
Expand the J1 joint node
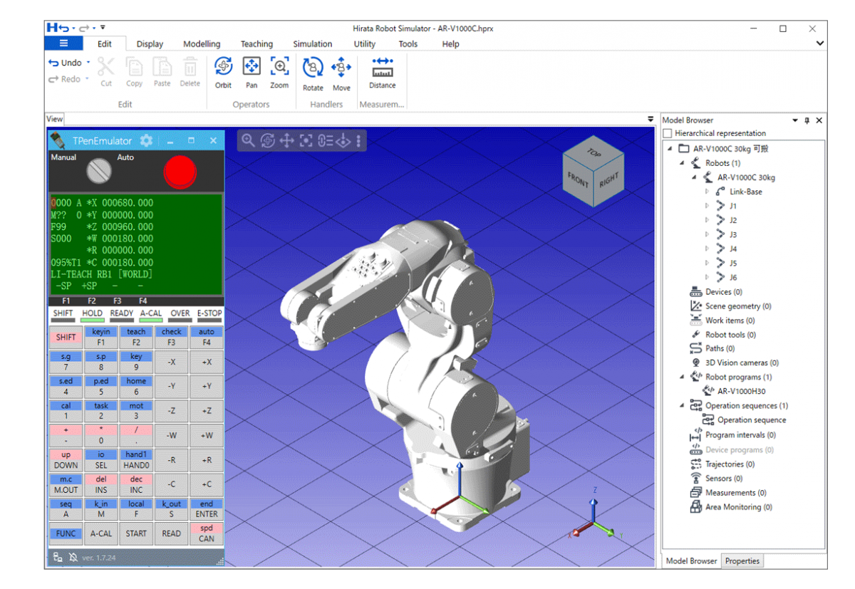[707, 206]
